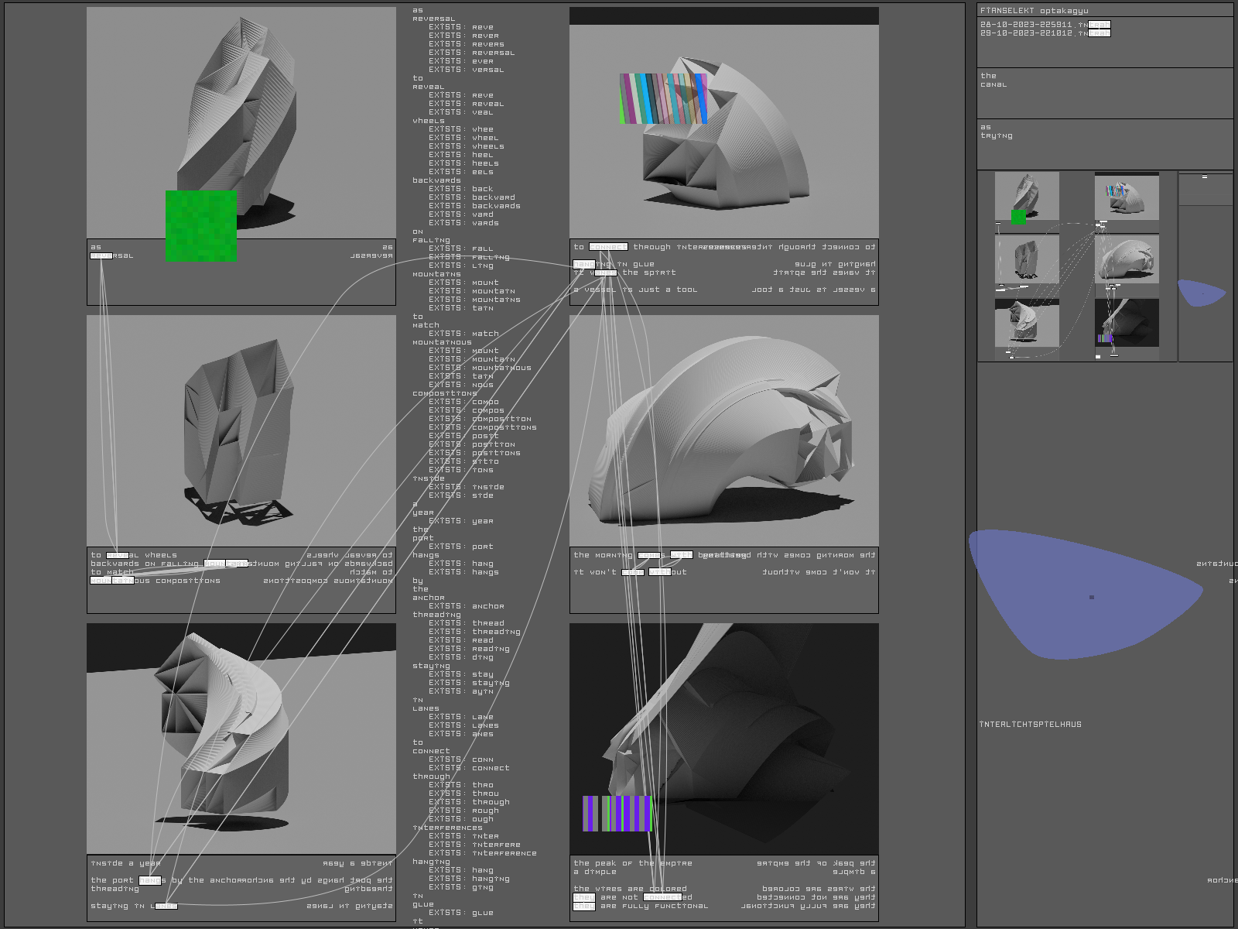This screenshot has width=1238, height=929.
Task: Click the 'compositions' heading in the word list
Action: pos(444,393)
